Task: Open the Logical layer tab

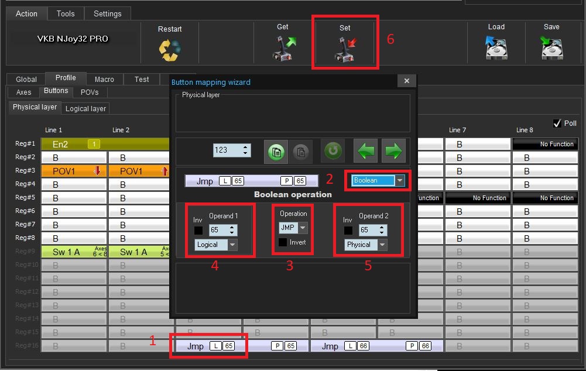Action: (x=85, y=108)
